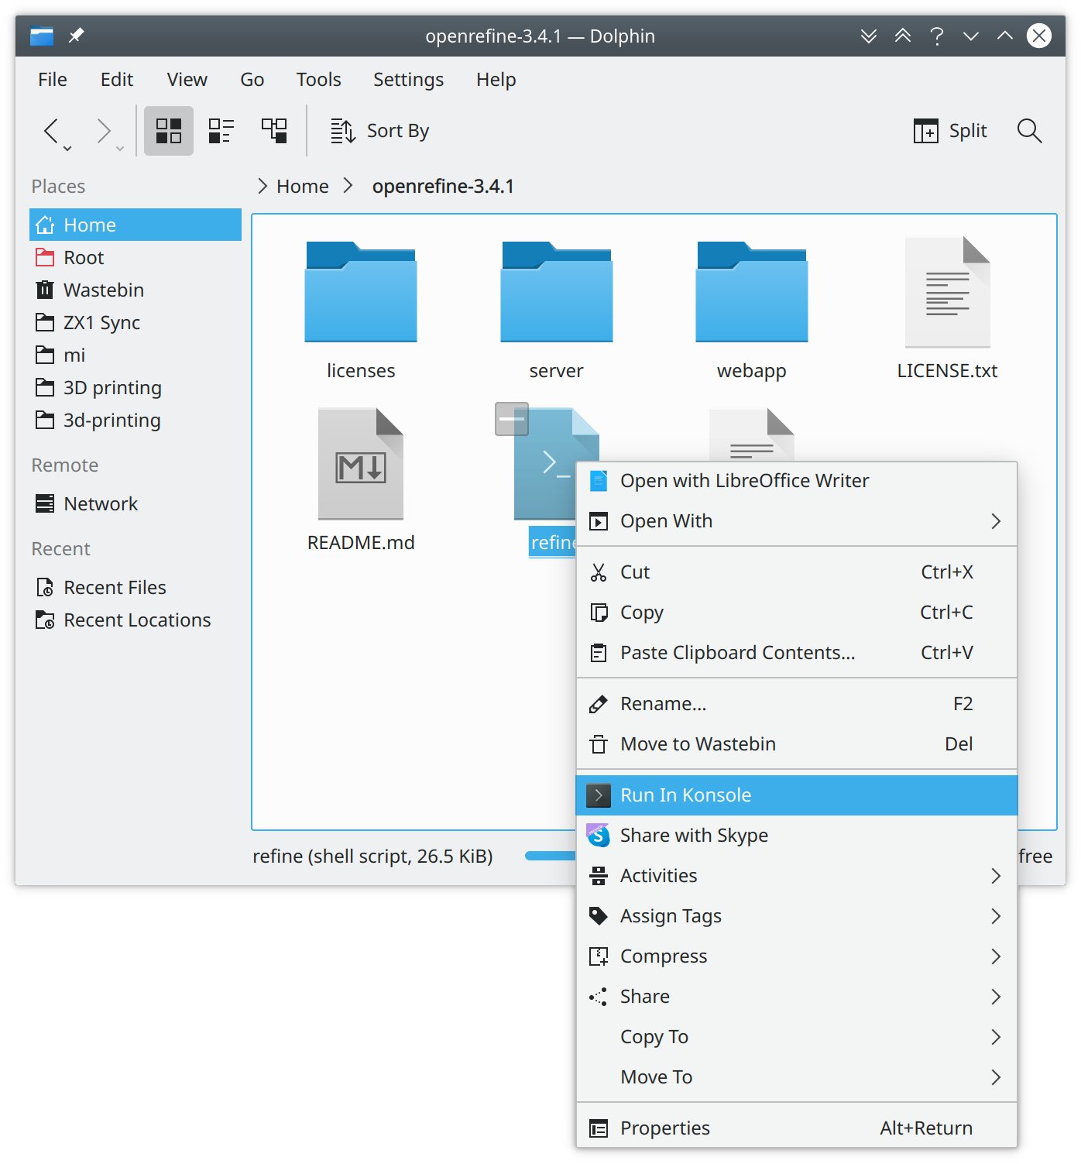Expand the Compress submenu
Screen dimensions: 1081x1164
pos(996,956)
